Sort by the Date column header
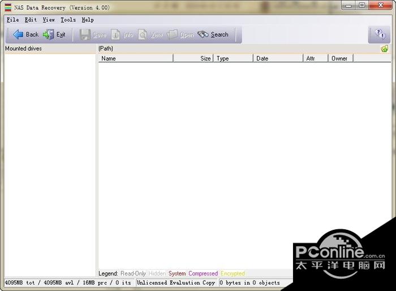Image resolution: width=396 pixels, height=291 pixels. tap(278, 58)
